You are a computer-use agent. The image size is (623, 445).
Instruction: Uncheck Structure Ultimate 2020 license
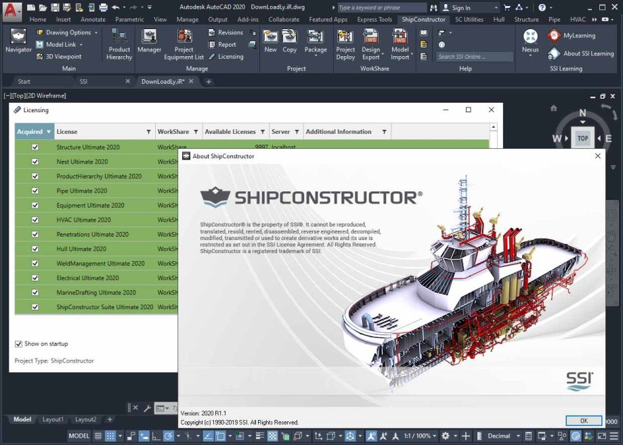click(35, 147)
